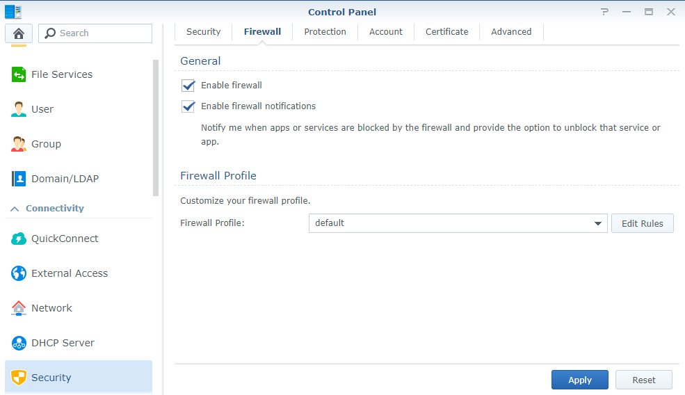Viewport: 685px width, 395px height.
Task: Open the Certificate tab
Action: [x=446, y=32]
